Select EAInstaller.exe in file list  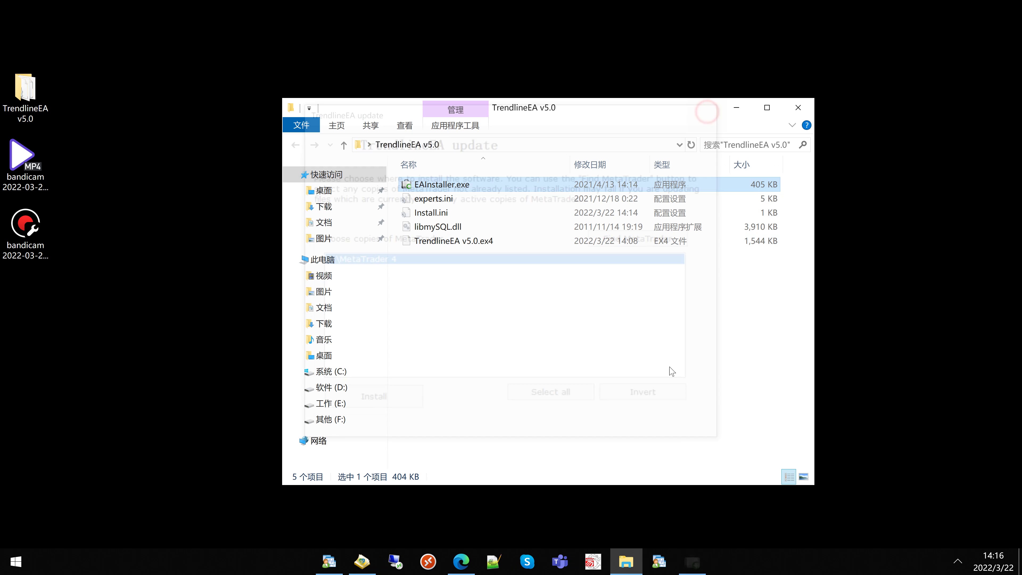(x=442, y=184)
